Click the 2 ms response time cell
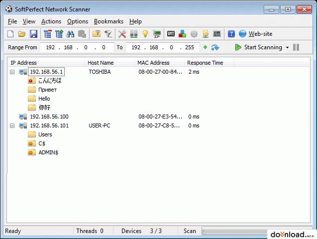This screenshot has height=239, width=317. tap(194, 72)
